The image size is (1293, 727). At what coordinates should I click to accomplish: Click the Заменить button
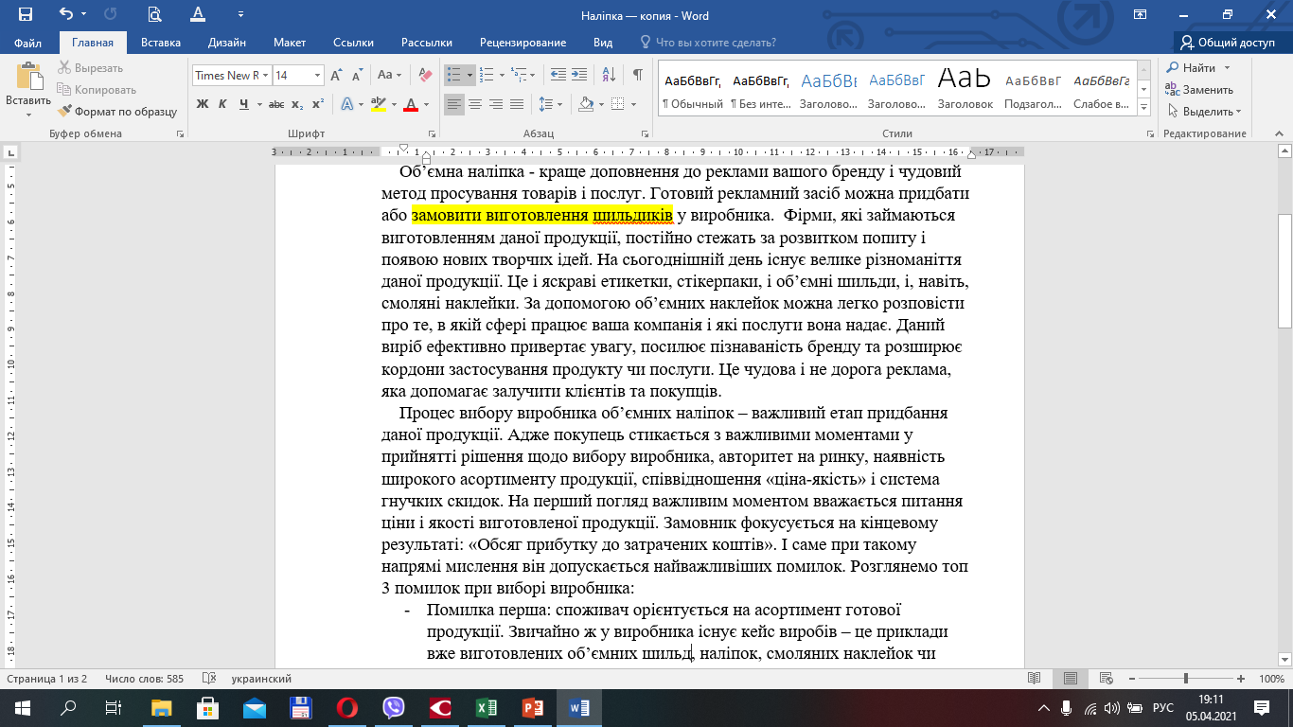coord(1199,90)
